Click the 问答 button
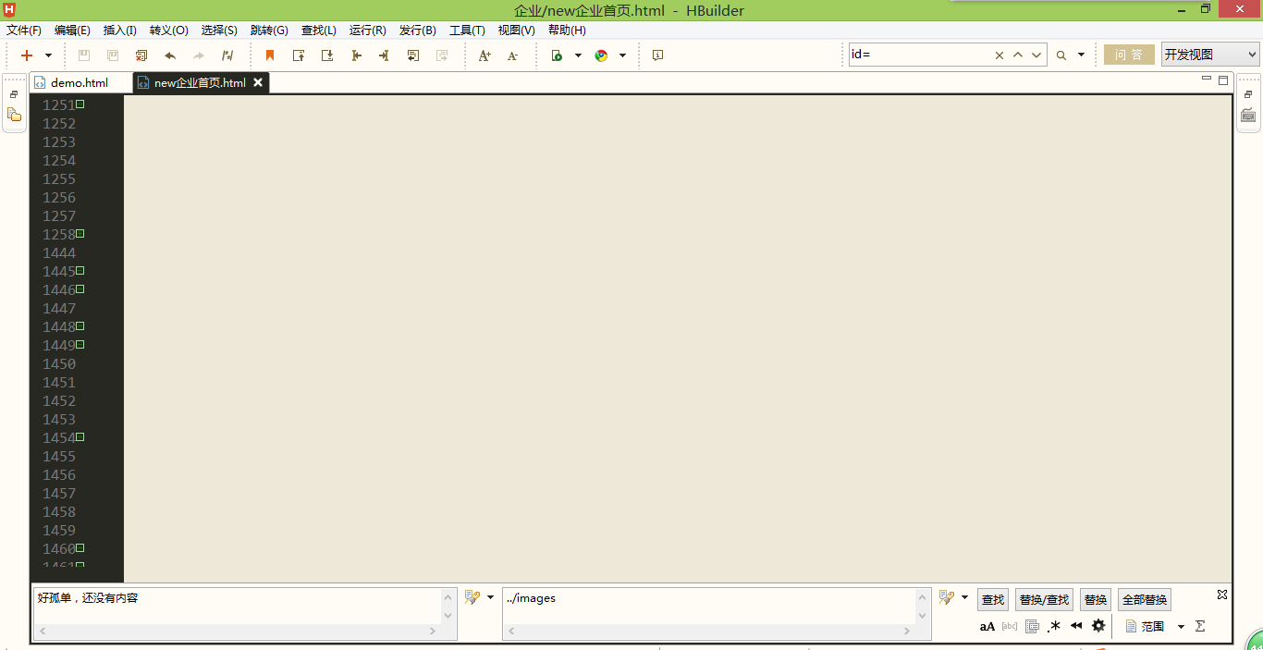Screen dimensions: 1263x650 [x=1129, y=55]
